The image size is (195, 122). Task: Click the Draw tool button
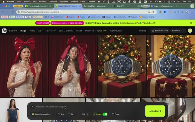coord(116,114)
